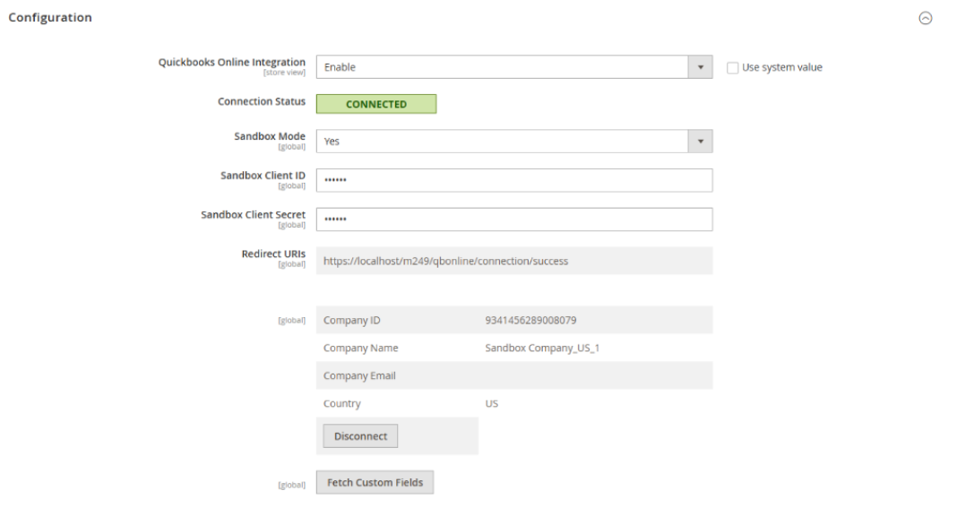This screenshot has width=957, height=508.
Task: Click the Sandbox Client Secret field
Action: pyautogui.click(x=514, y=220)
